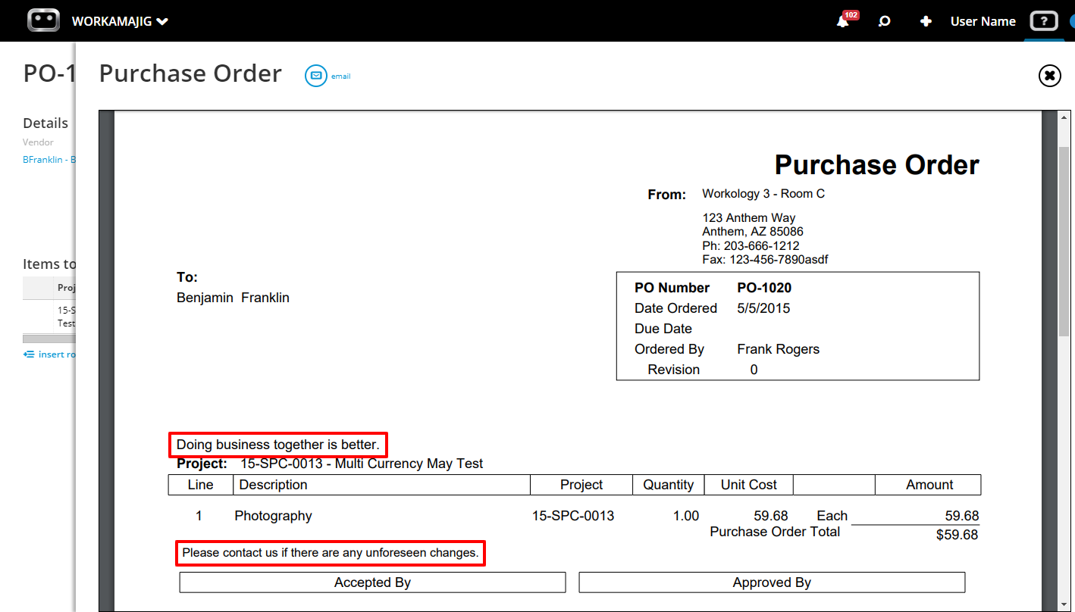The image size is (1075, 612).
Task: Click the 'Please contact us' footer note
Action: (x=331, y=553)
